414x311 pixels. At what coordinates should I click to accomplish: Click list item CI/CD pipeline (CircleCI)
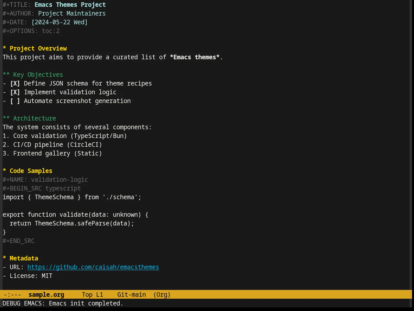pyautogui.click(x=52, y=145)
